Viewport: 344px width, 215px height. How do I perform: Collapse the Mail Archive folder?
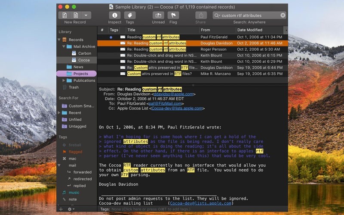pyautogui.click(x=64, y=46)
